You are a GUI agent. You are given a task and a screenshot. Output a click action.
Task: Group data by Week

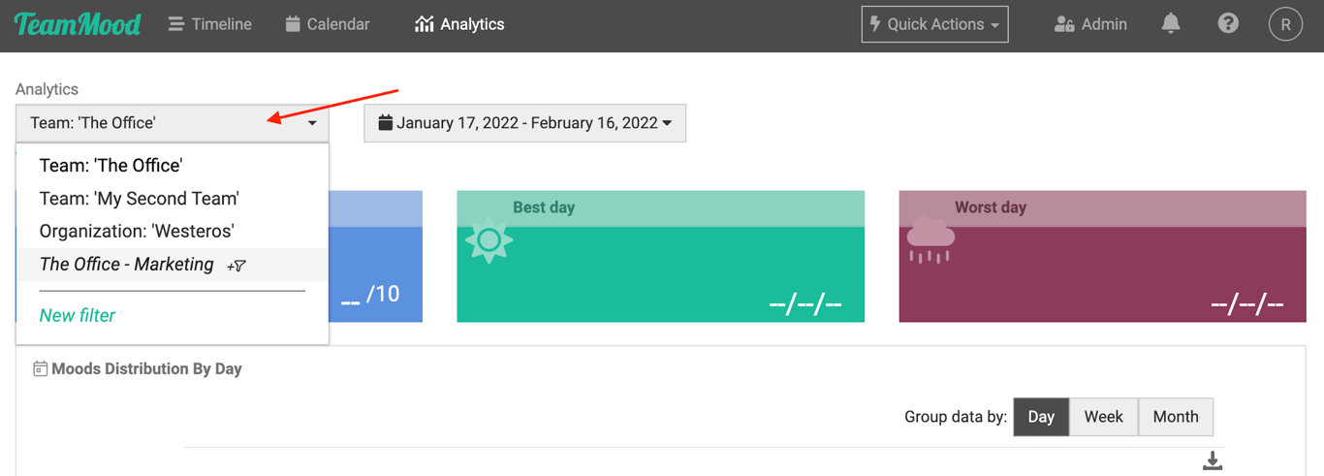pos(1103,417)
